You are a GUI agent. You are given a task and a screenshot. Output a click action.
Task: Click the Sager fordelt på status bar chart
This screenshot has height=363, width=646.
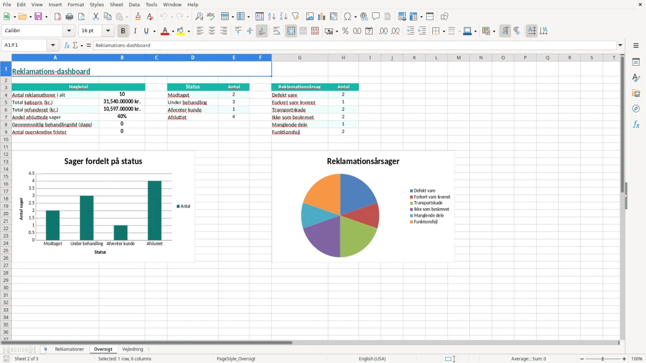tap(103, 207)
